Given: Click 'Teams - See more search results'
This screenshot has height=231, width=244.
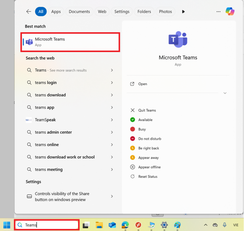Looking at the screenshot, I should point(61,70).
